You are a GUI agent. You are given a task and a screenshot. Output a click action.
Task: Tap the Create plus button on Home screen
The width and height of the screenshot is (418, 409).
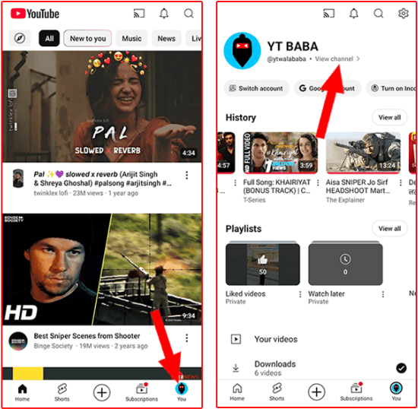pos(102,392)
